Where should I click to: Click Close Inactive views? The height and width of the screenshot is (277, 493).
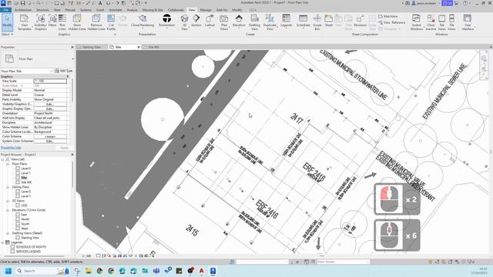click(431, 22)
